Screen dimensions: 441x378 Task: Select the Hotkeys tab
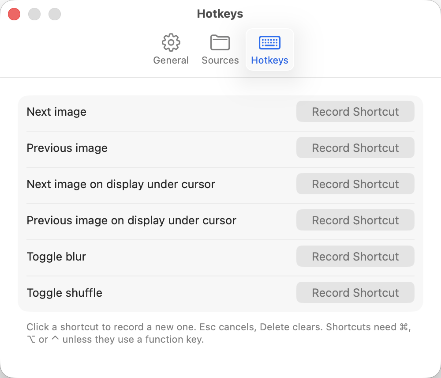tap(269, 49)
